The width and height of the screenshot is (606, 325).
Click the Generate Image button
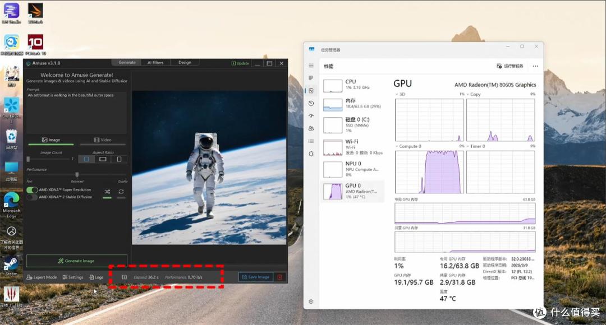click(76, 261)
